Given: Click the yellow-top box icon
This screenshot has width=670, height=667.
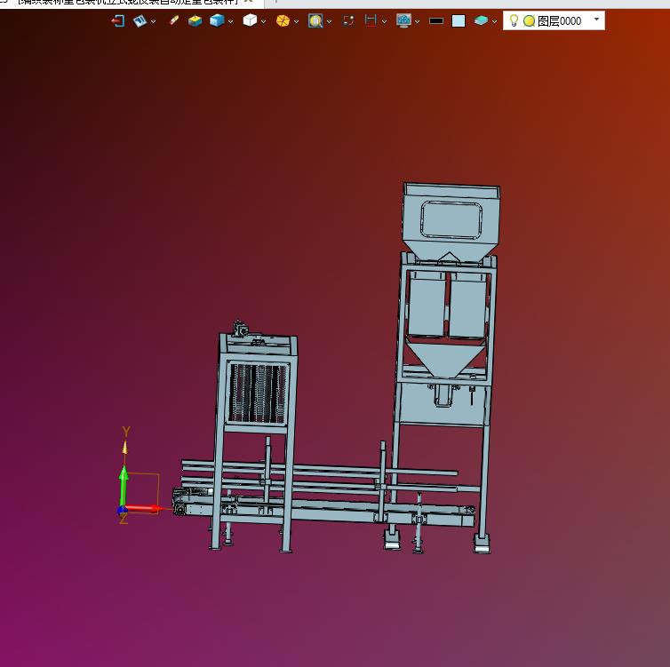Looking at the screenshot, I should (195, 20).
